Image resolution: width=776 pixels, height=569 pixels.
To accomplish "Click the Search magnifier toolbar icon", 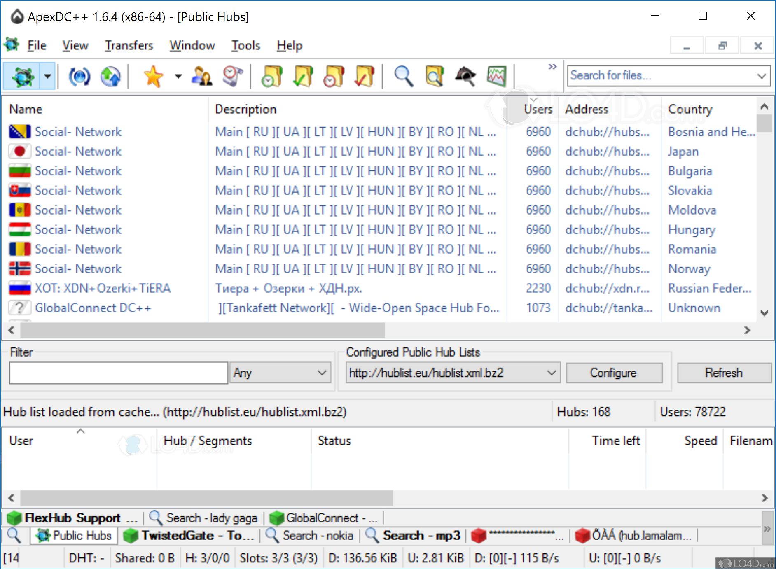I will (x=404, y=76).
